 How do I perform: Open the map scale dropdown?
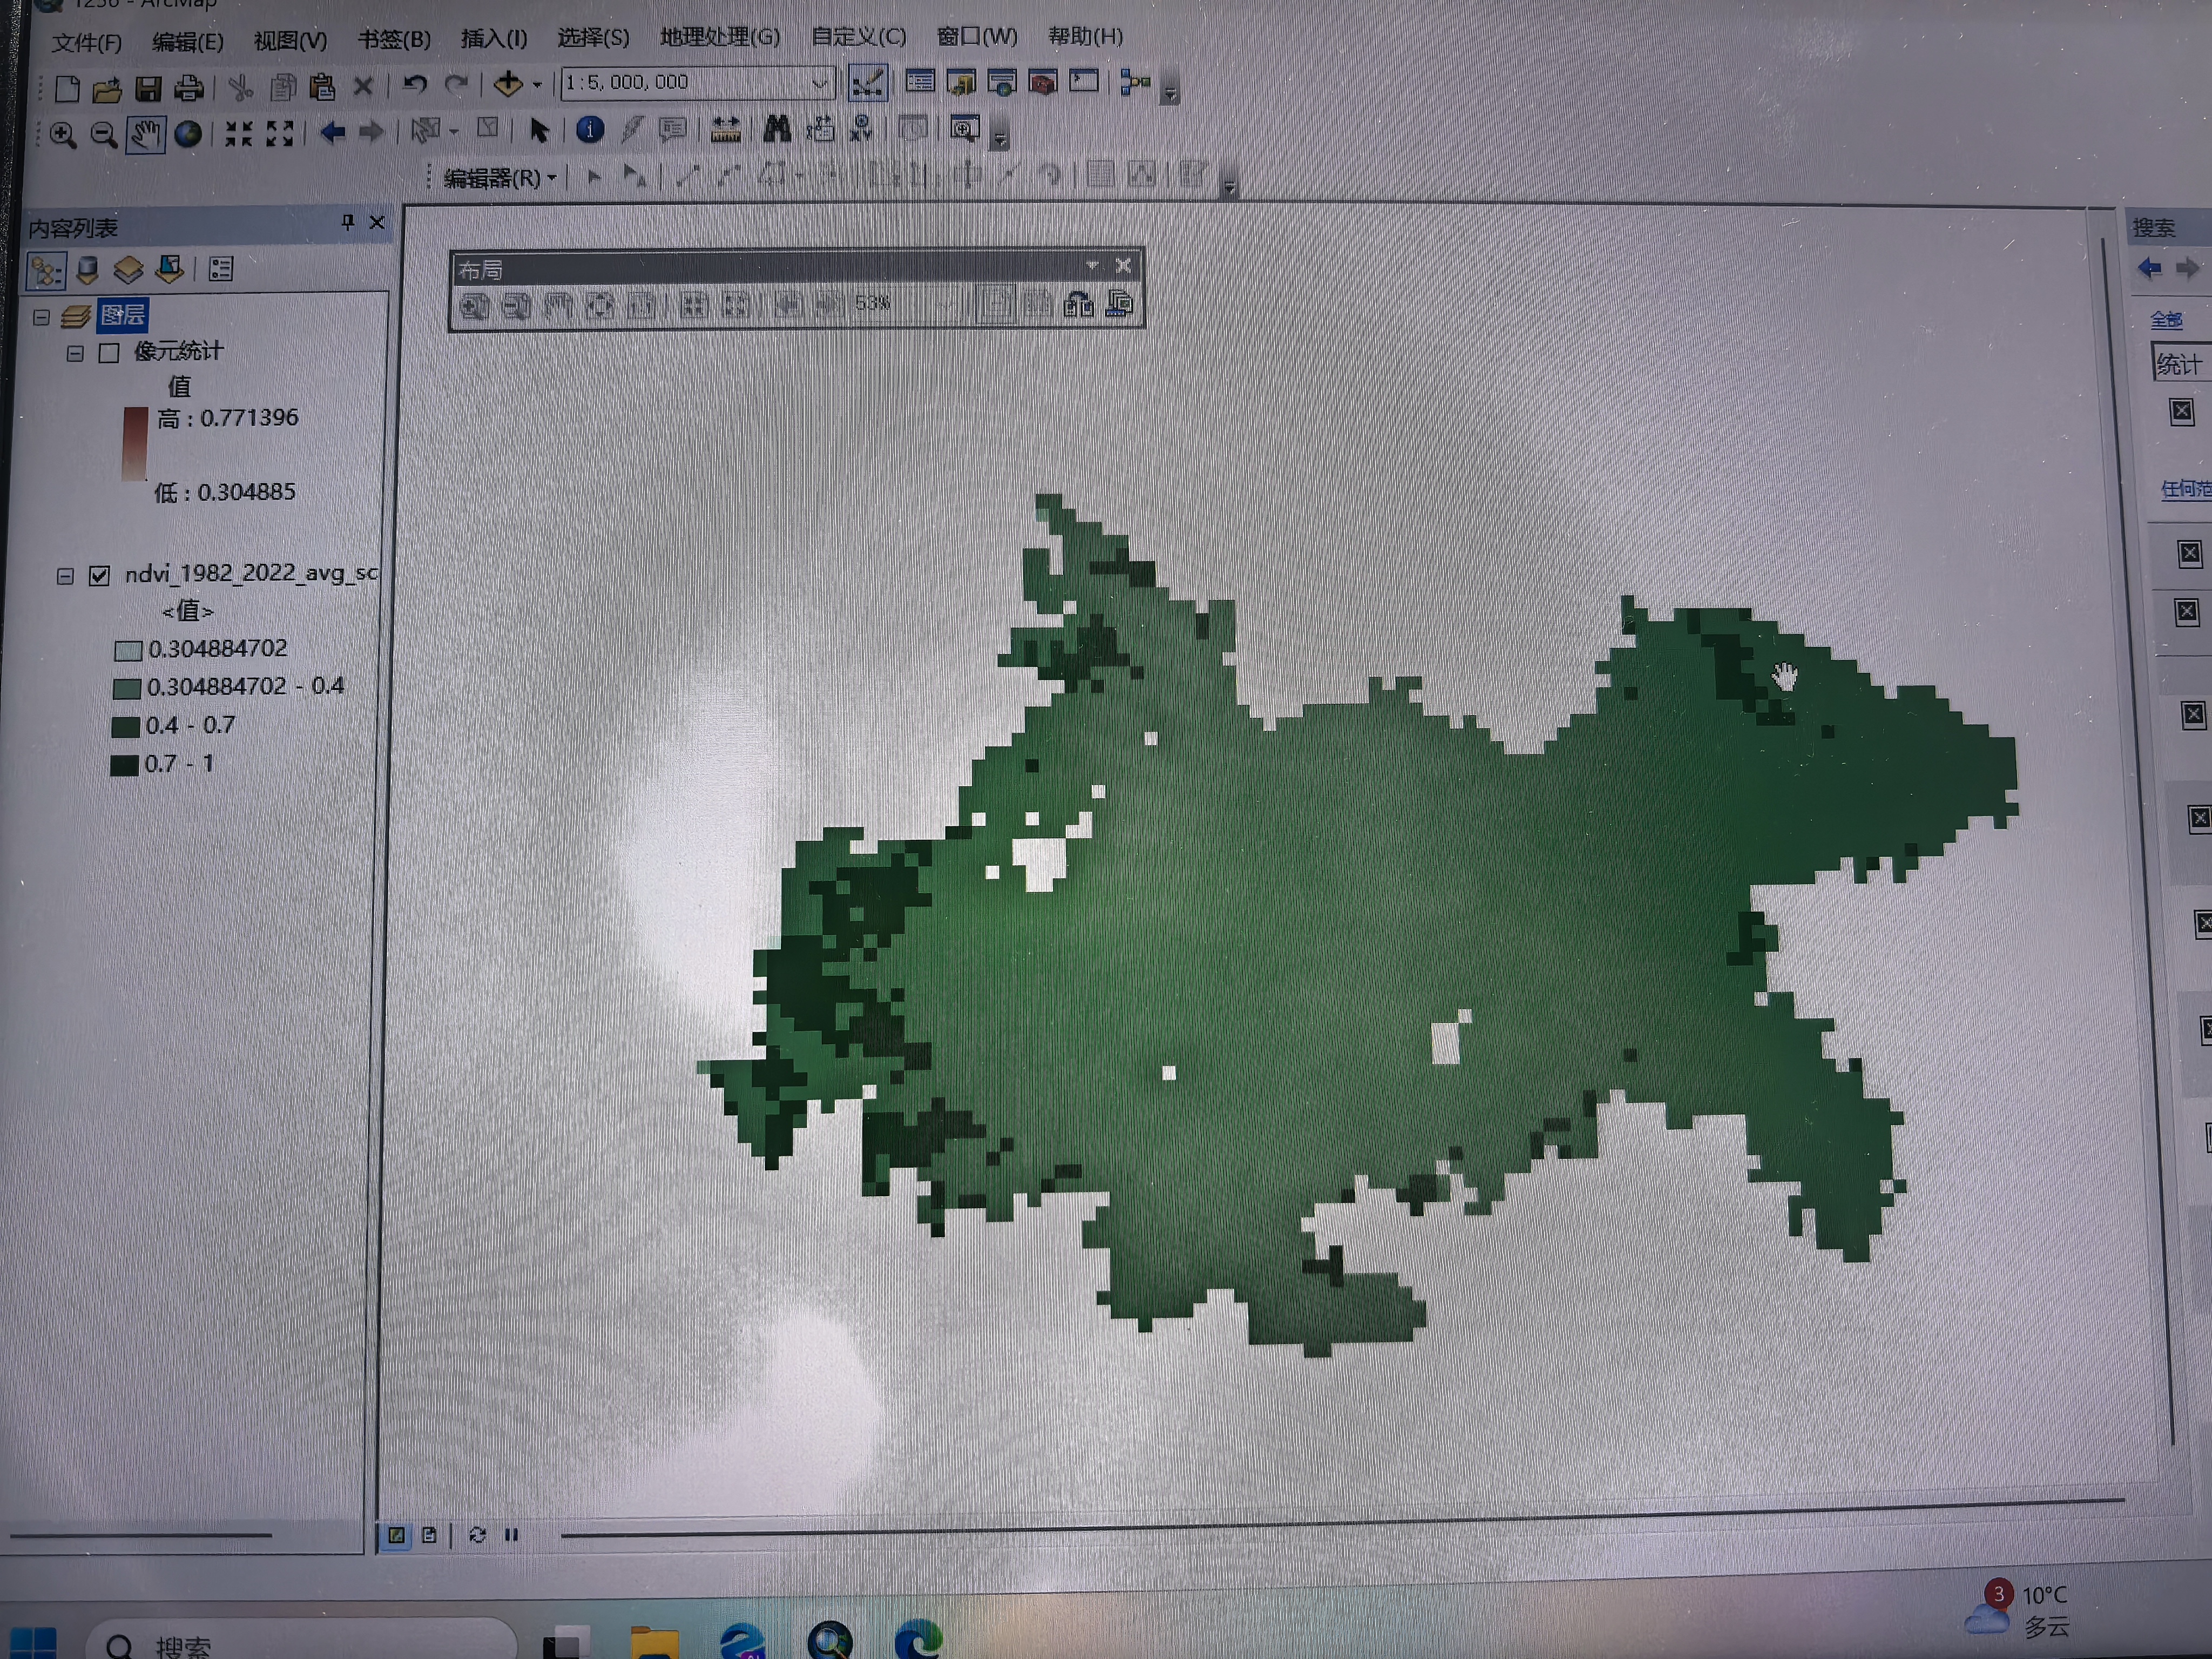click(x=819, y=83)
